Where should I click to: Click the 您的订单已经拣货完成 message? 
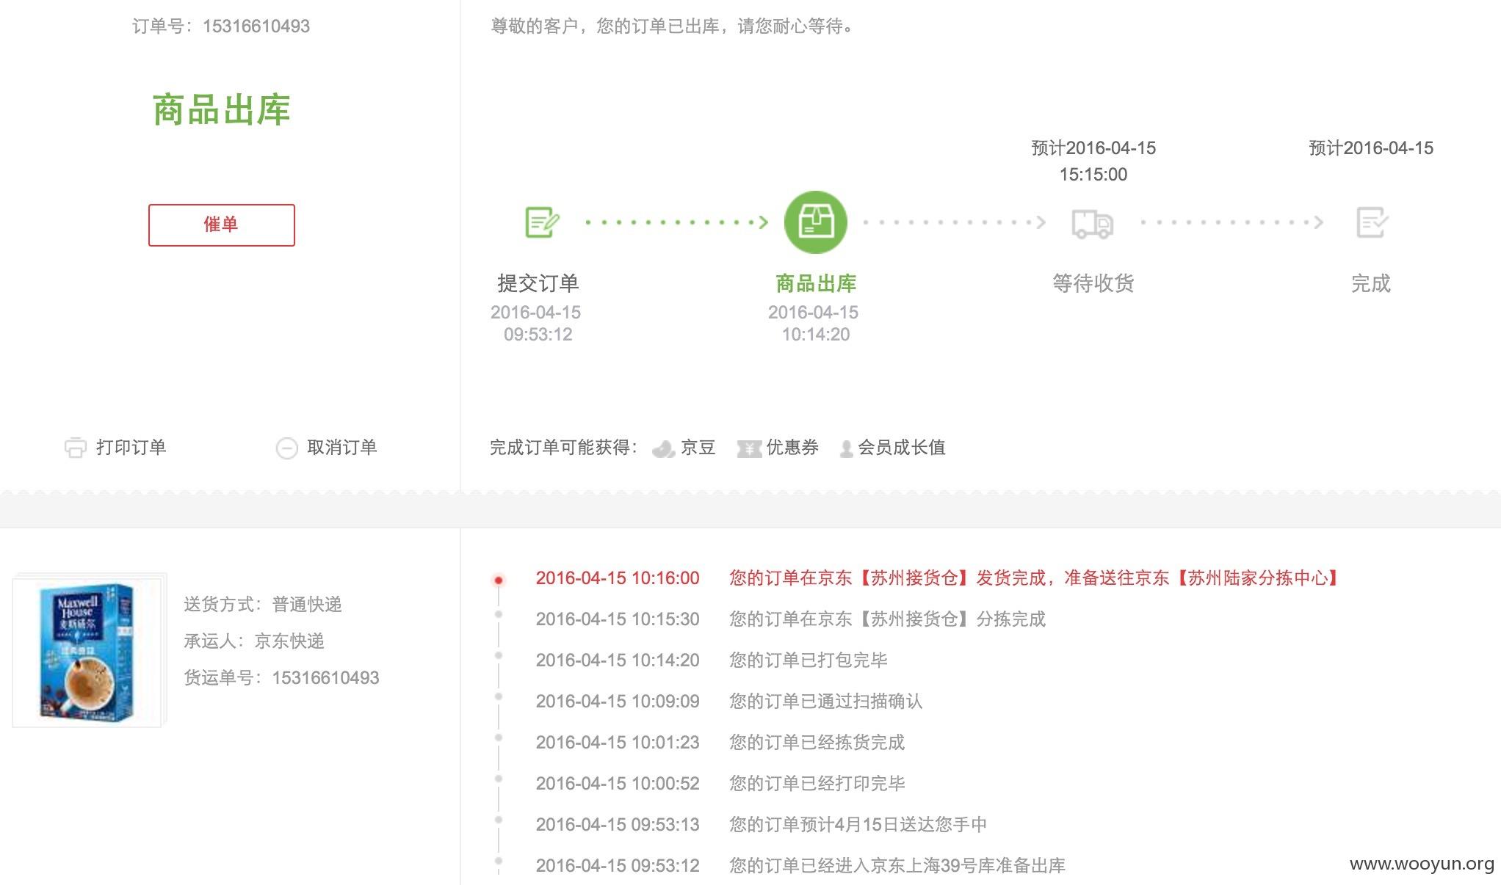(x=817, y=743)
